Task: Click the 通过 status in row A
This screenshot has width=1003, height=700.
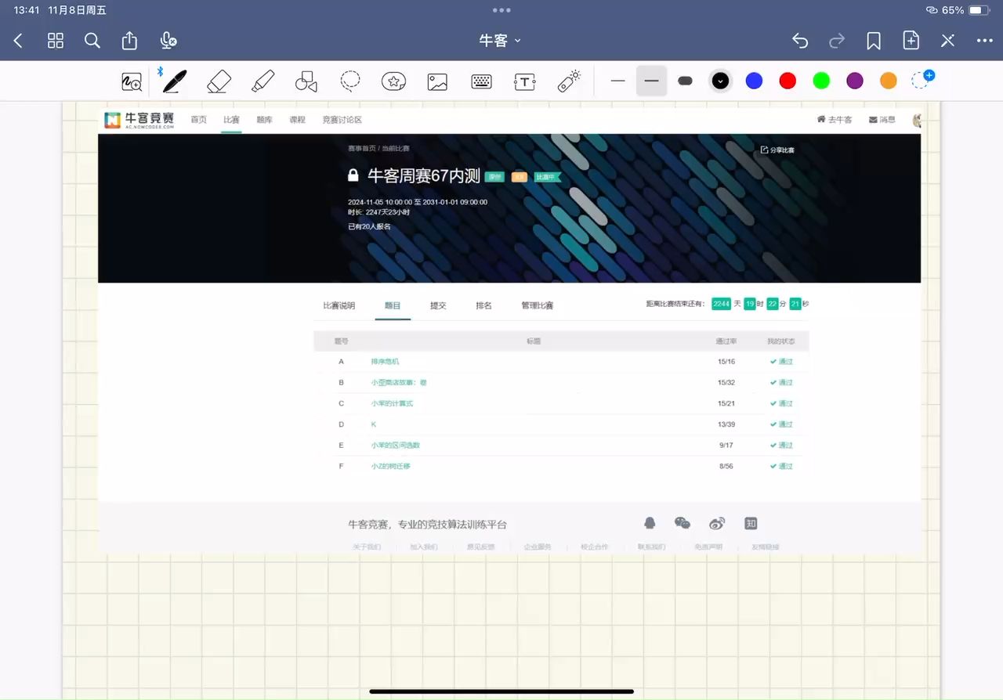Action: (781, 362)
